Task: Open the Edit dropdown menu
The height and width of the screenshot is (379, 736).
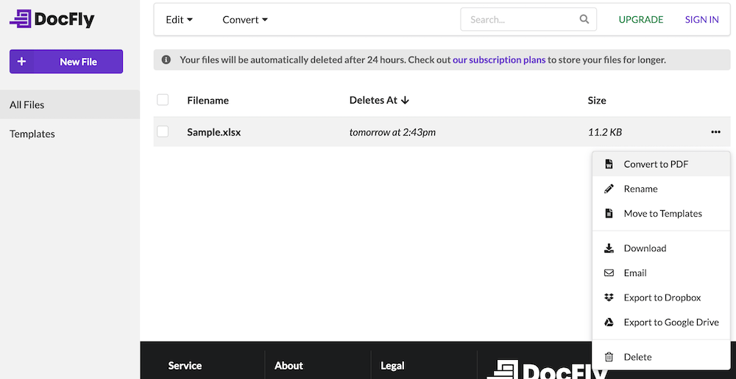Action: [x=180, y=20]
